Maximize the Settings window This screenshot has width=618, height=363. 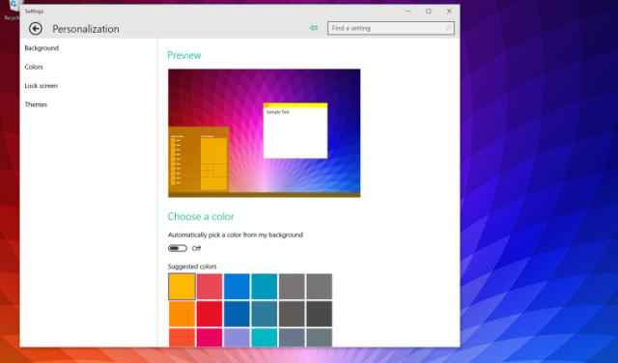coord(429,11)
